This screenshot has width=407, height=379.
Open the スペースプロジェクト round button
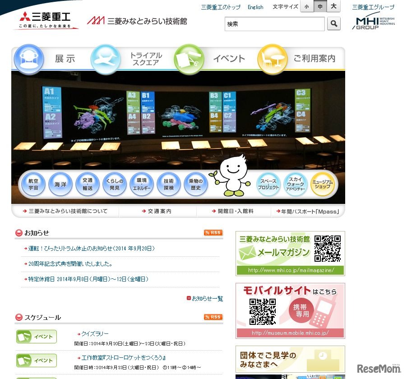point(268,184)
